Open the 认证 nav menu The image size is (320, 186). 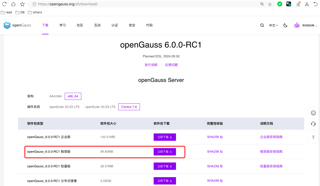pyautogui.click(x=115, y=25)
